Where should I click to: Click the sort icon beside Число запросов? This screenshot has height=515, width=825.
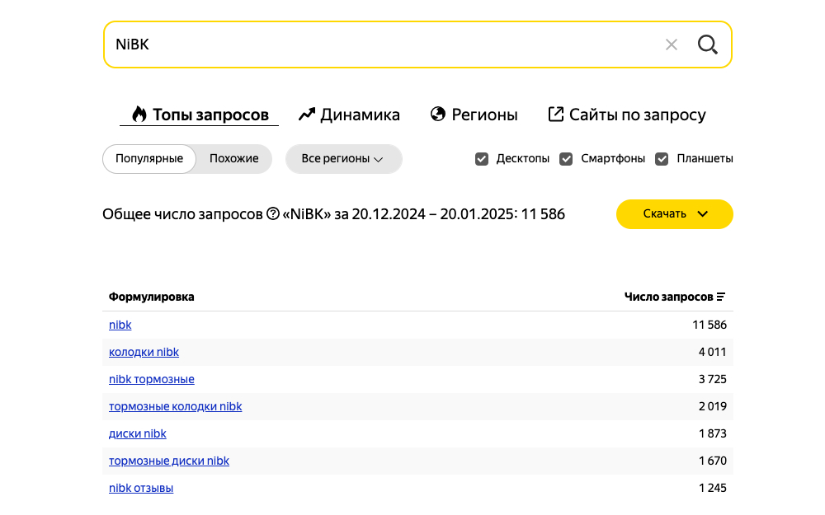pos(721,297)
